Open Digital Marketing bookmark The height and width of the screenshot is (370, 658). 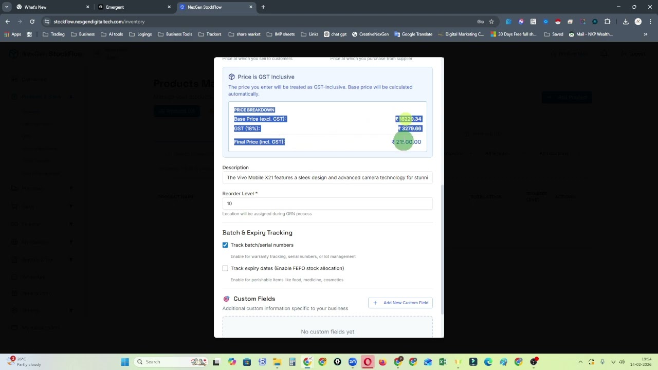point(461,34)
